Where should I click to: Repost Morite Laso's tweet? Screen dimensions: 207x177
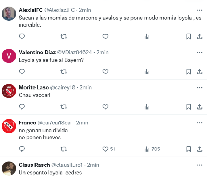(x=63, y=107)
